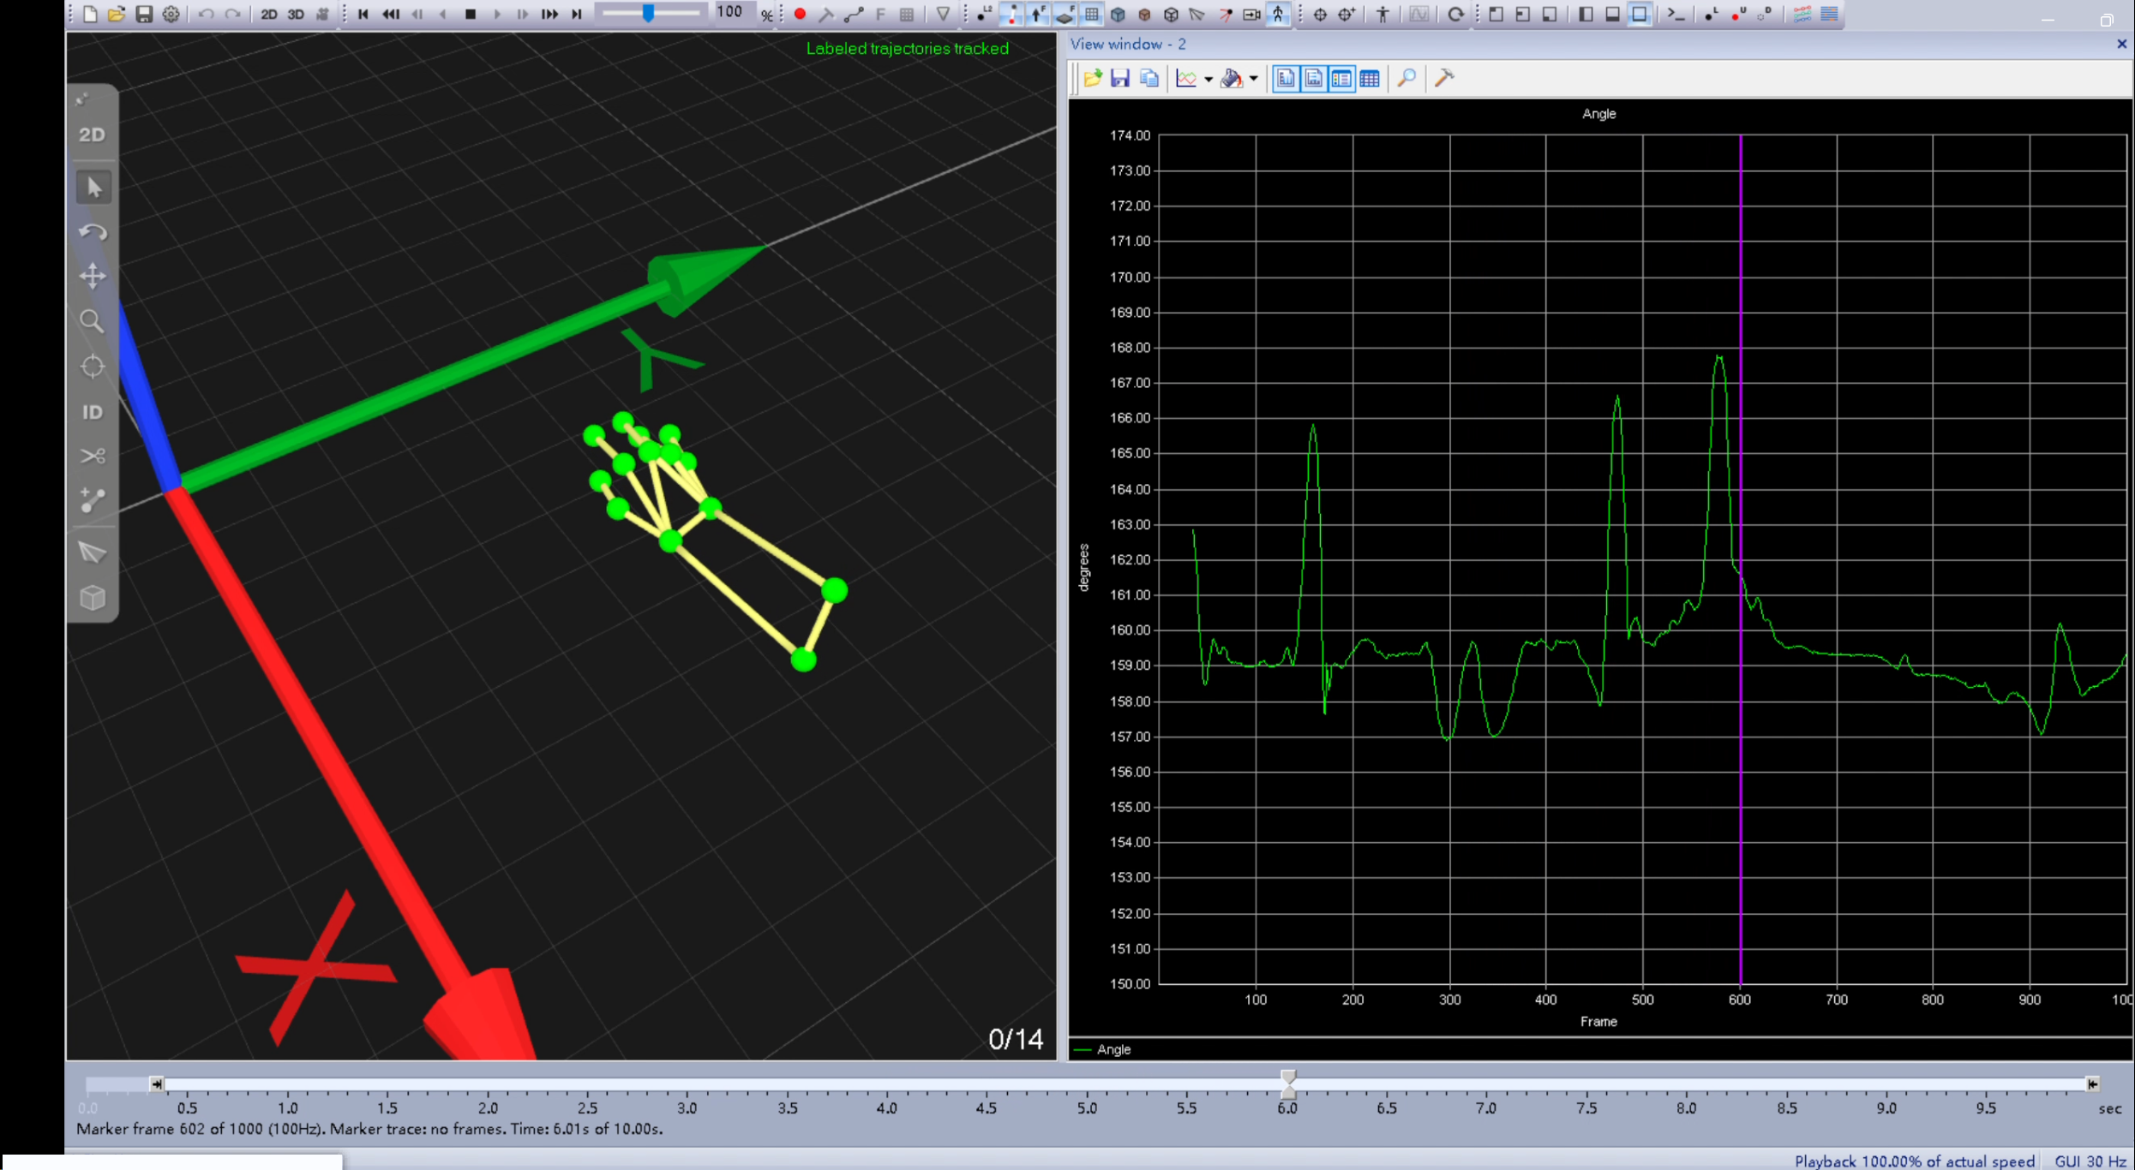Image resolution: width=2135 pixels, height=1170 pixels.
Task: Select the ID label tool in sidebar
Action: click(93, 412)
